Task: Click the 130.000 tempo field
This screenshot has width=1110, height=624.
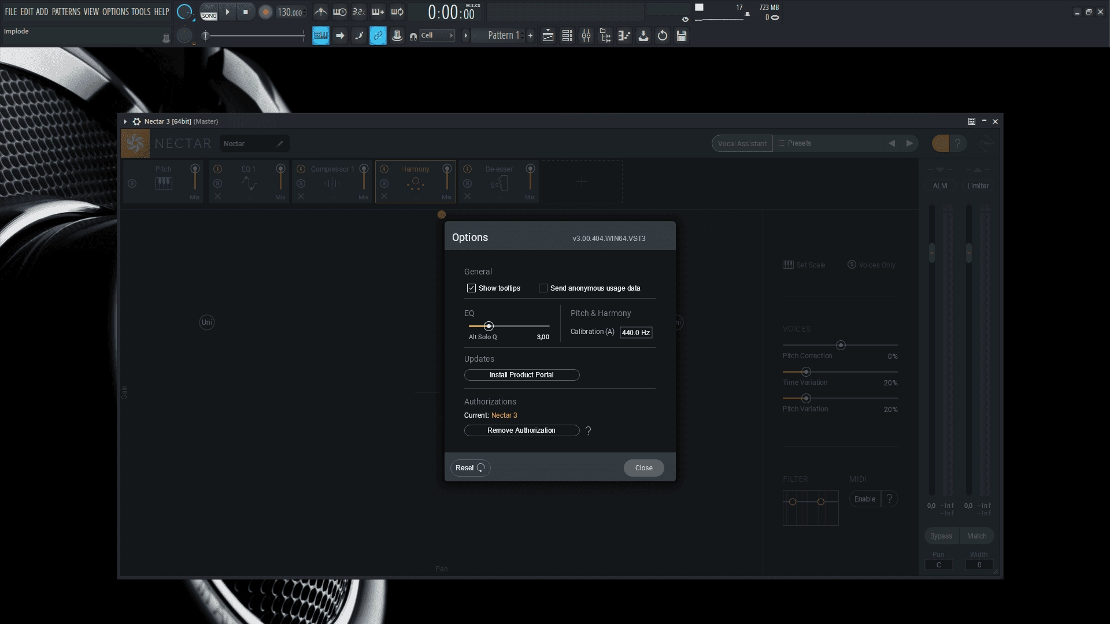Action: point(290,12)
